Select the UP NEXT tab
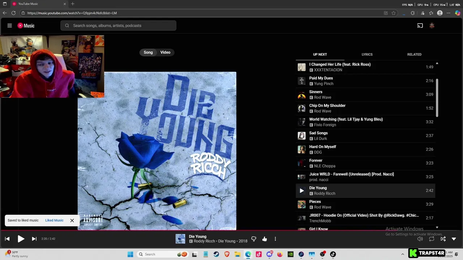 coord(320,55)
